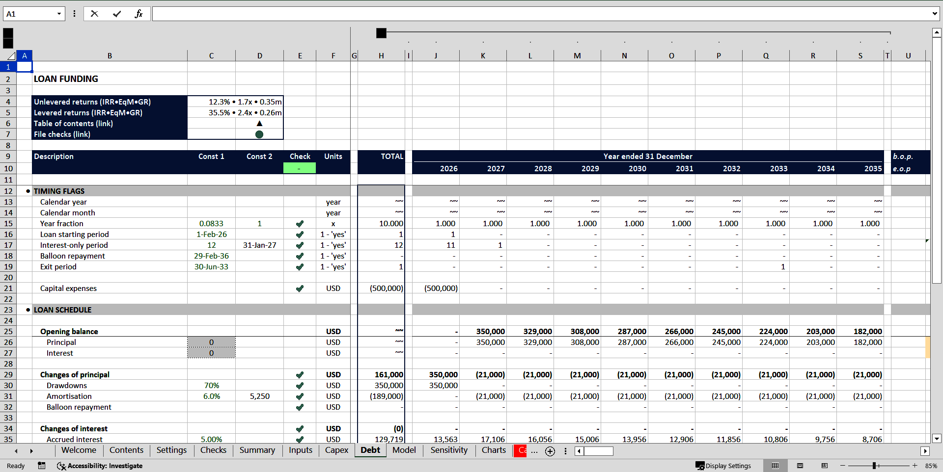Switch to the Settings sheet tab
The height and width of the screenshot is (472, 943).
(x=171, y=450)
